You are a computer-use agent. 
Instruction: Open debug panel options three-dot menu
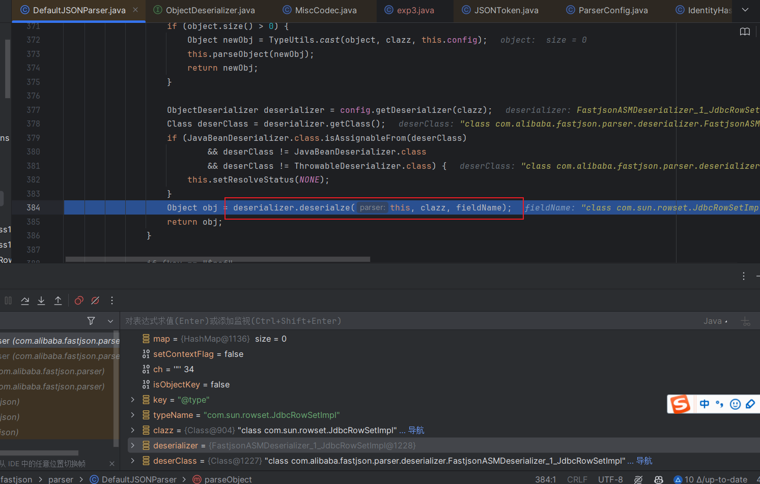[744, 276]
